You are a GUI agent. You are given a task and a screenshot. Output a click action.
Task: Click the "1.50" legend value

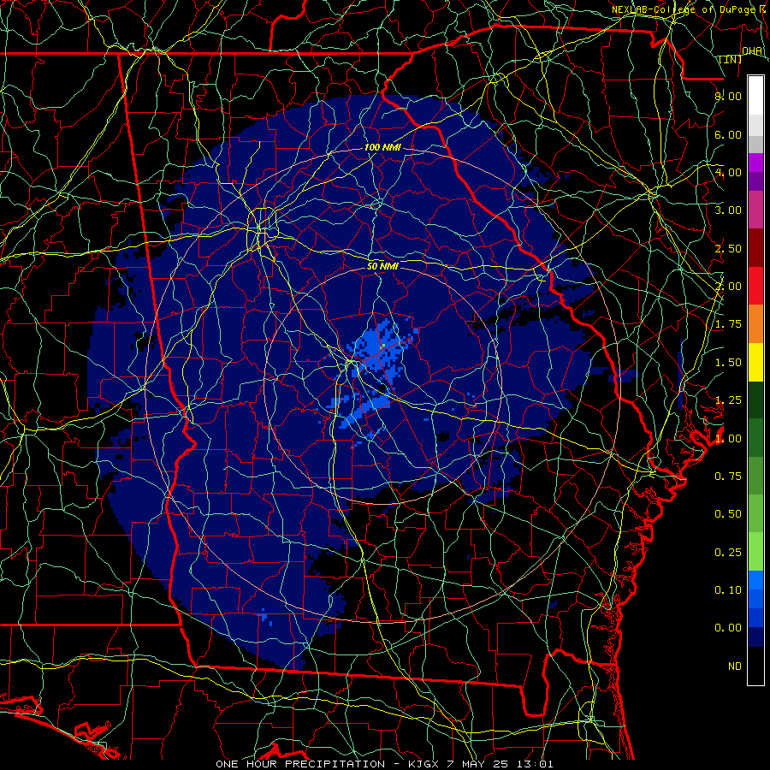[x=728, y=363]
